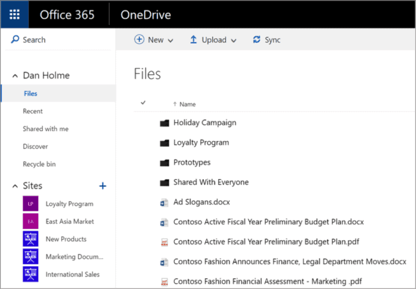Click the Sync button label
Viewport: 416px width, 289px height.
(x=272, y=40)
